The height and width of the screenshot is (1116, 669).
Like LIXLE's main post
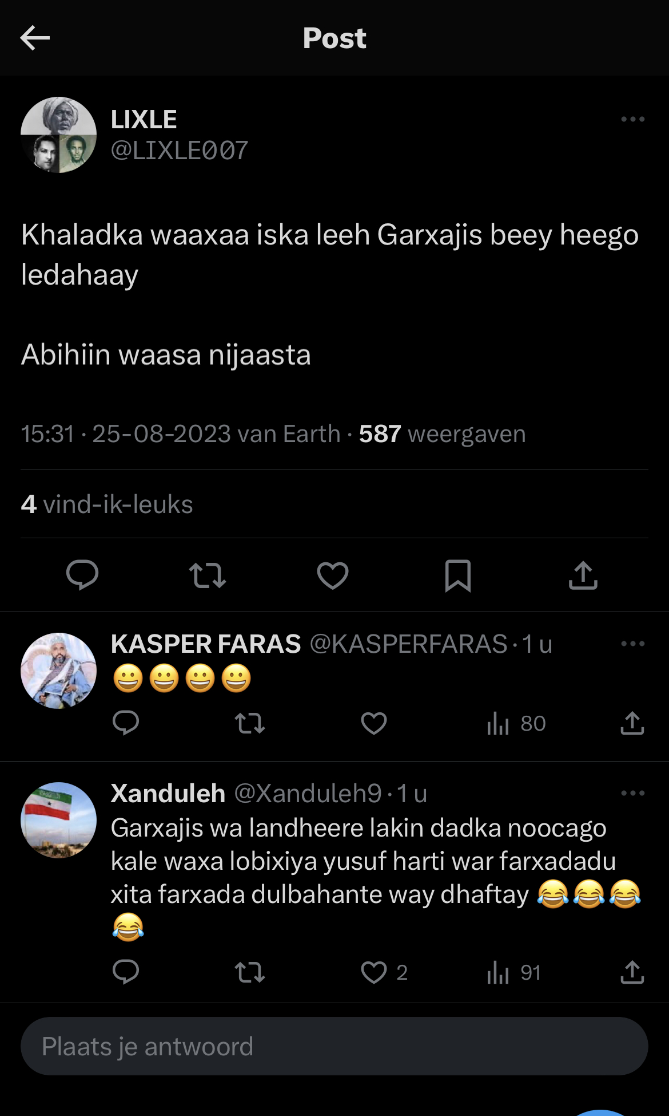pyautogui.click(x=333, y=575)
